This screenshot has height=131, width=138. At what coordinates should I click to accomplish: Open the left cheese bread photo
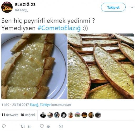34,66
